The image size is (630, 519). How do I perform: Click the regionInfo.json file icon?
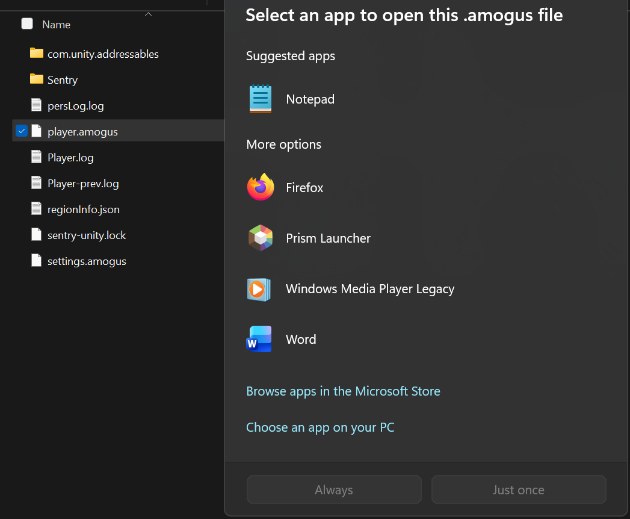(x=37, y=208)
